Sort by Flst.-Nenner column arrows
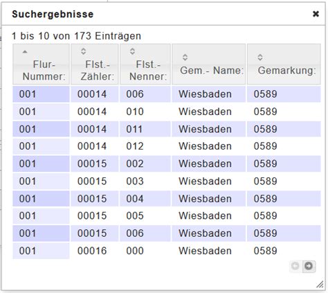328x293 pixels. click(132, 51)
